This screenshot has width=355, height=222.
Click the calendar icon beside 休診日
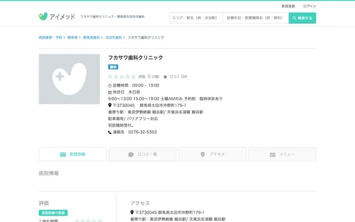[x=110, y=92]
